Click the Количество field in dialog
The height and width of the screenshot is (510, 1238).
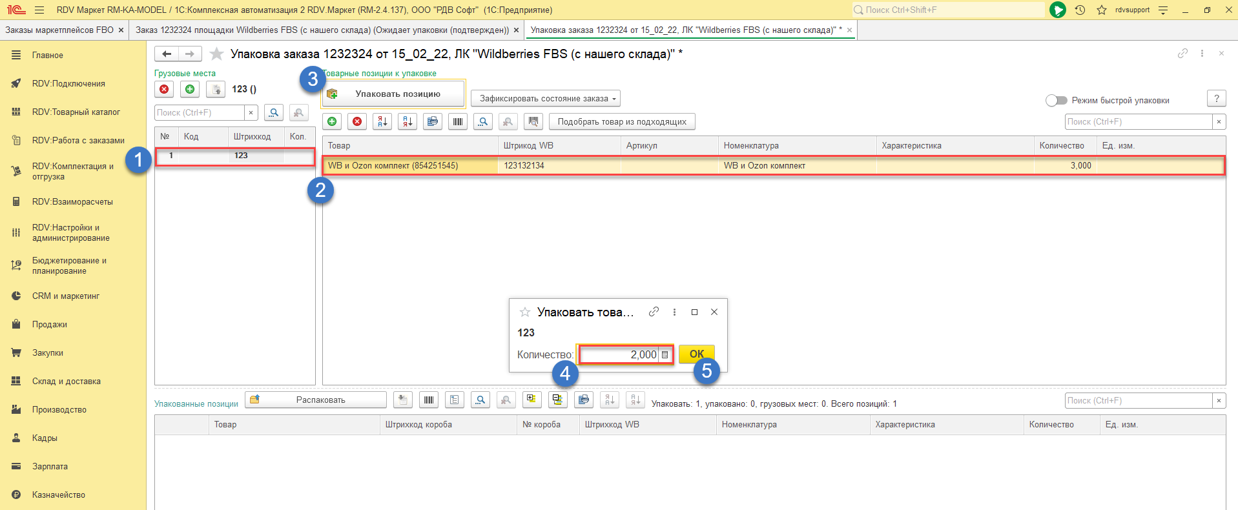tap(619, 354)
